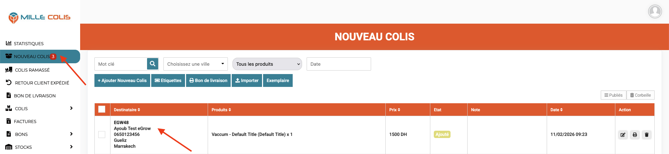Click the Importer button
The image size is (669, 154).
247,81
